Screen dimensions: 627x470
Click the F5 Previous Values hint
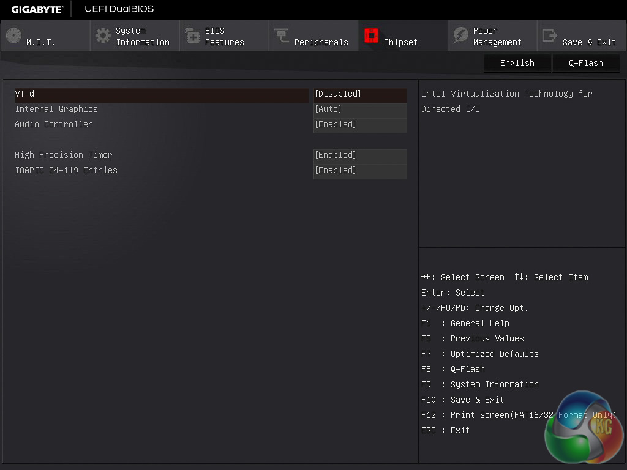point(473,338)
